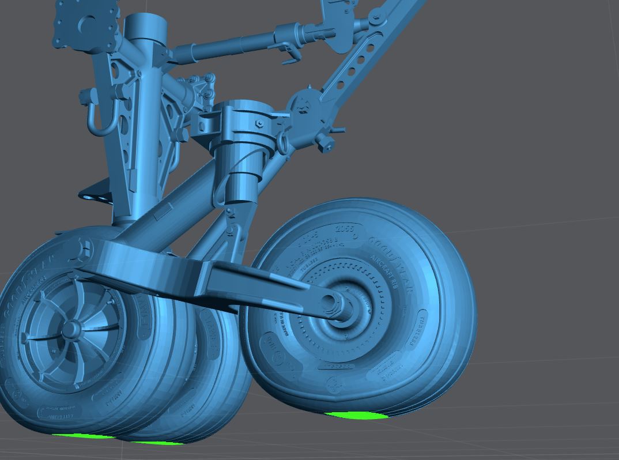Select the round ring hanging beside the collar
Screen dimensions: 619x460
(282, 142)
